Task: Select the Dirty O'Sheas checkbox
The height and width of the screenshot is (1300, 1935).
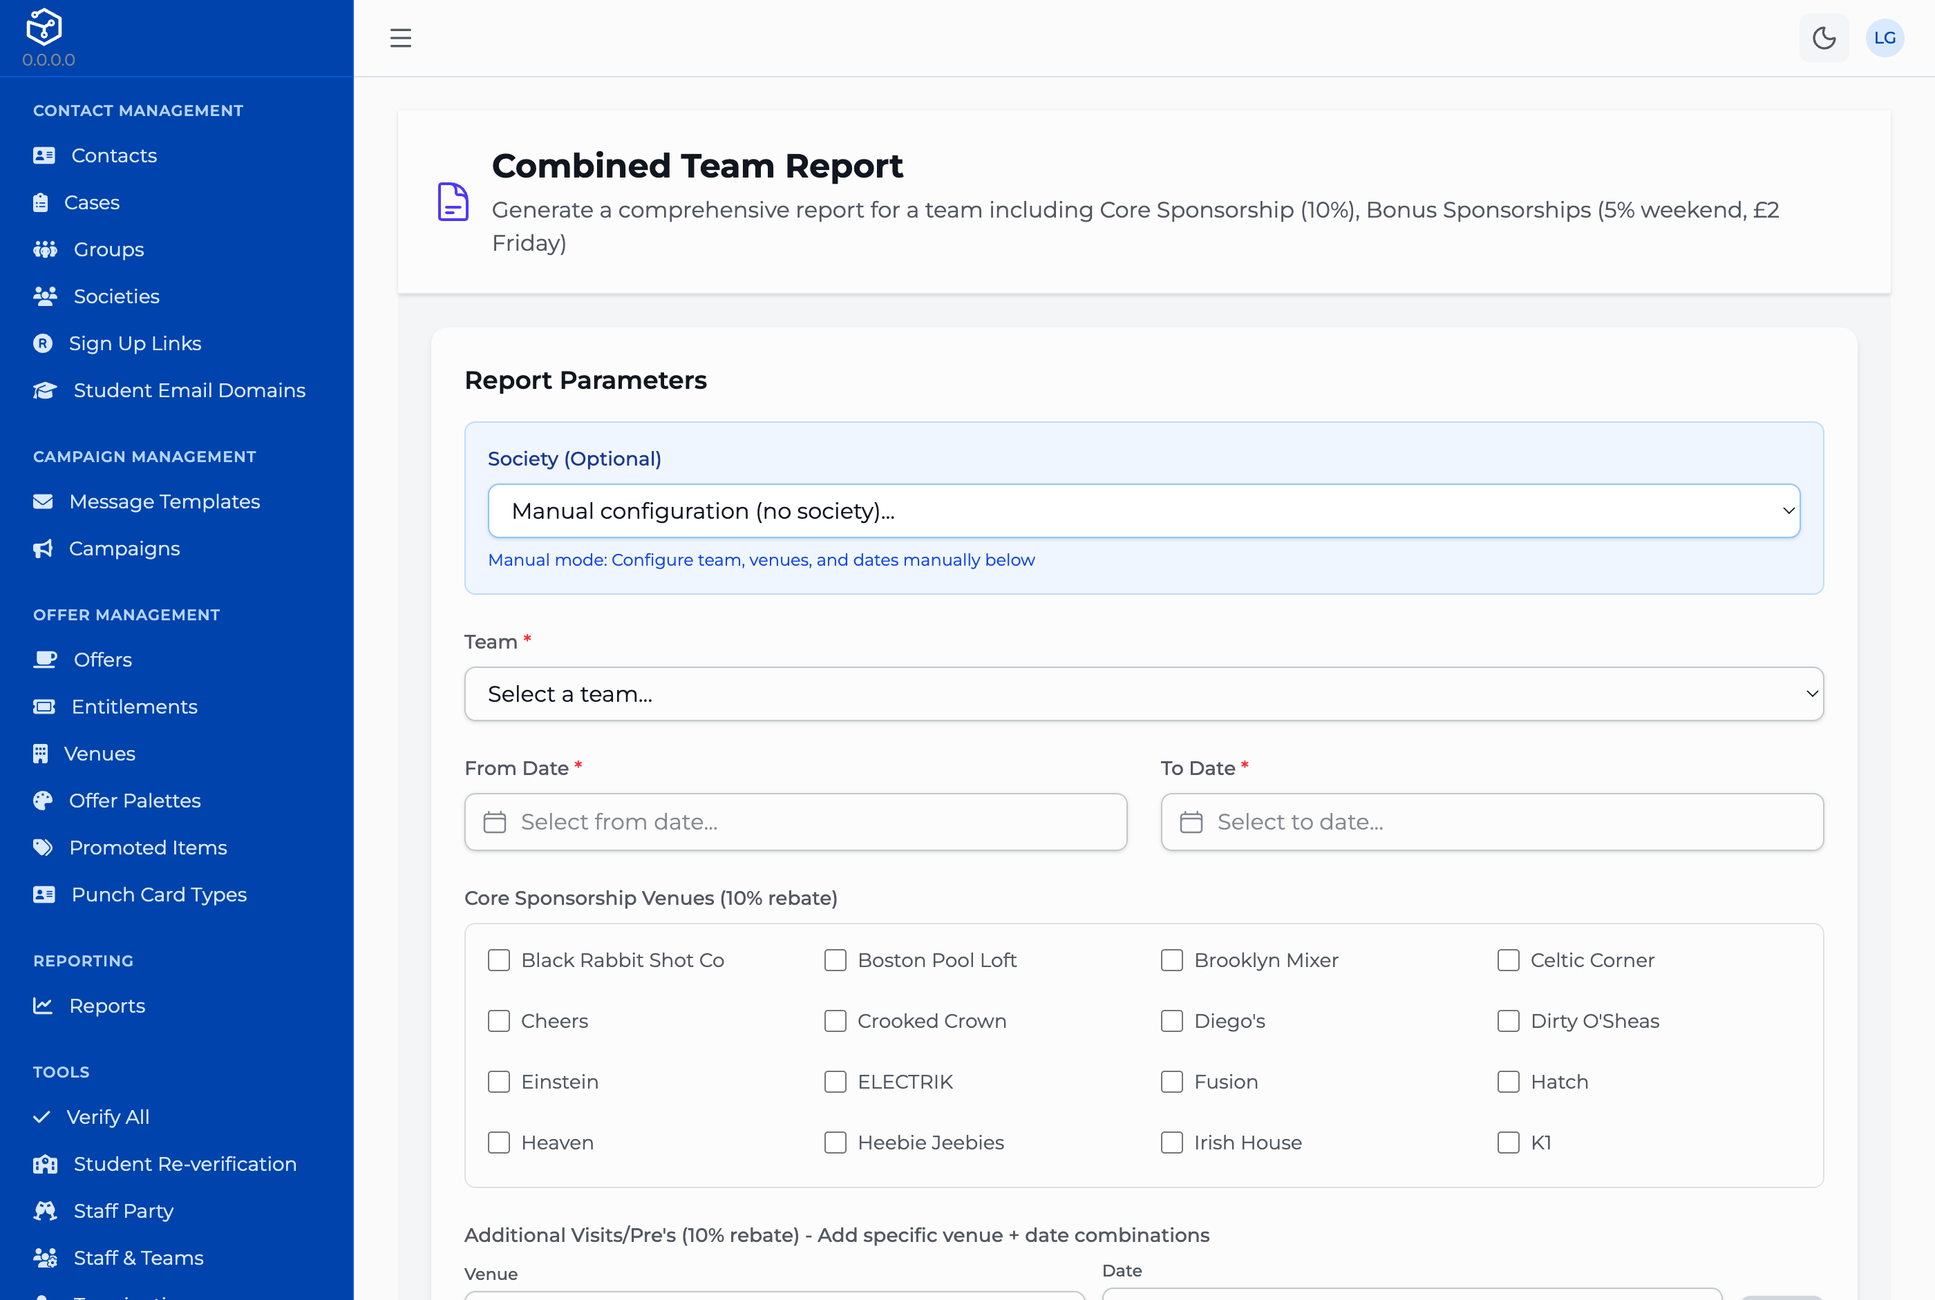Action: [1508, 1021]
